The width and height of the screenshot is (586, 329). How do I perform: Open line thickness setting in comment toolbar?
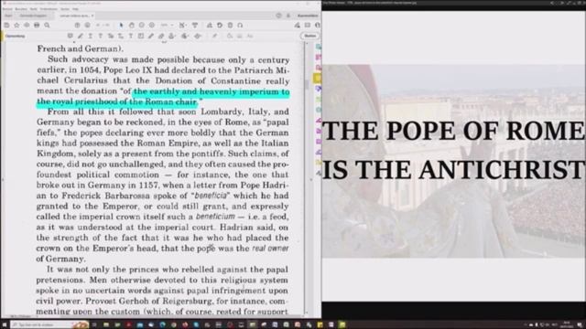click(x=240, y=36)
